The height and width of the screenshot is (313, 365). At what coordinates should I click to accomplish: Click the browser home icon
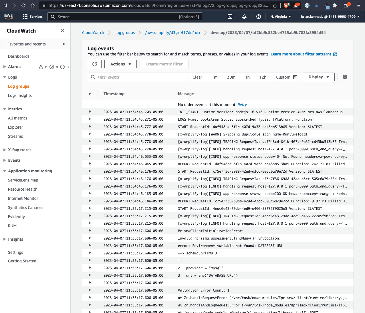pos(33,5)
